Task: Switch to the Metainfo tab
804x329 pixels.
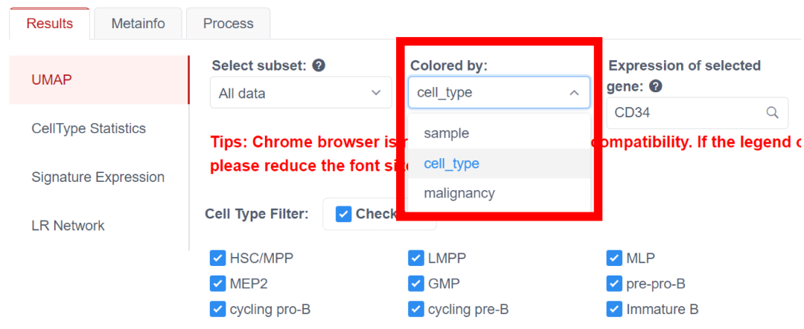Action: click(x=138, y=24)
